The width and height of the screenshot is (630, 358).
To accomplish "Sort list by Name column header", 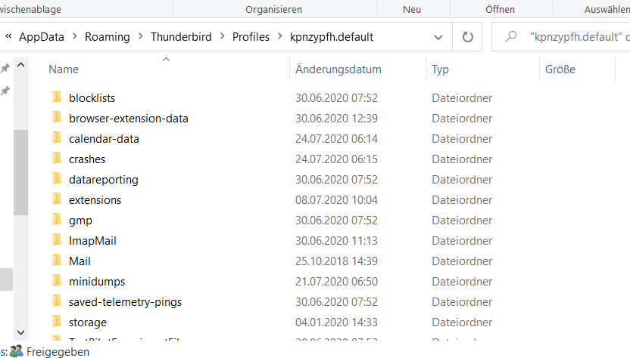I will pyautogui.click(x=64, y=69).
